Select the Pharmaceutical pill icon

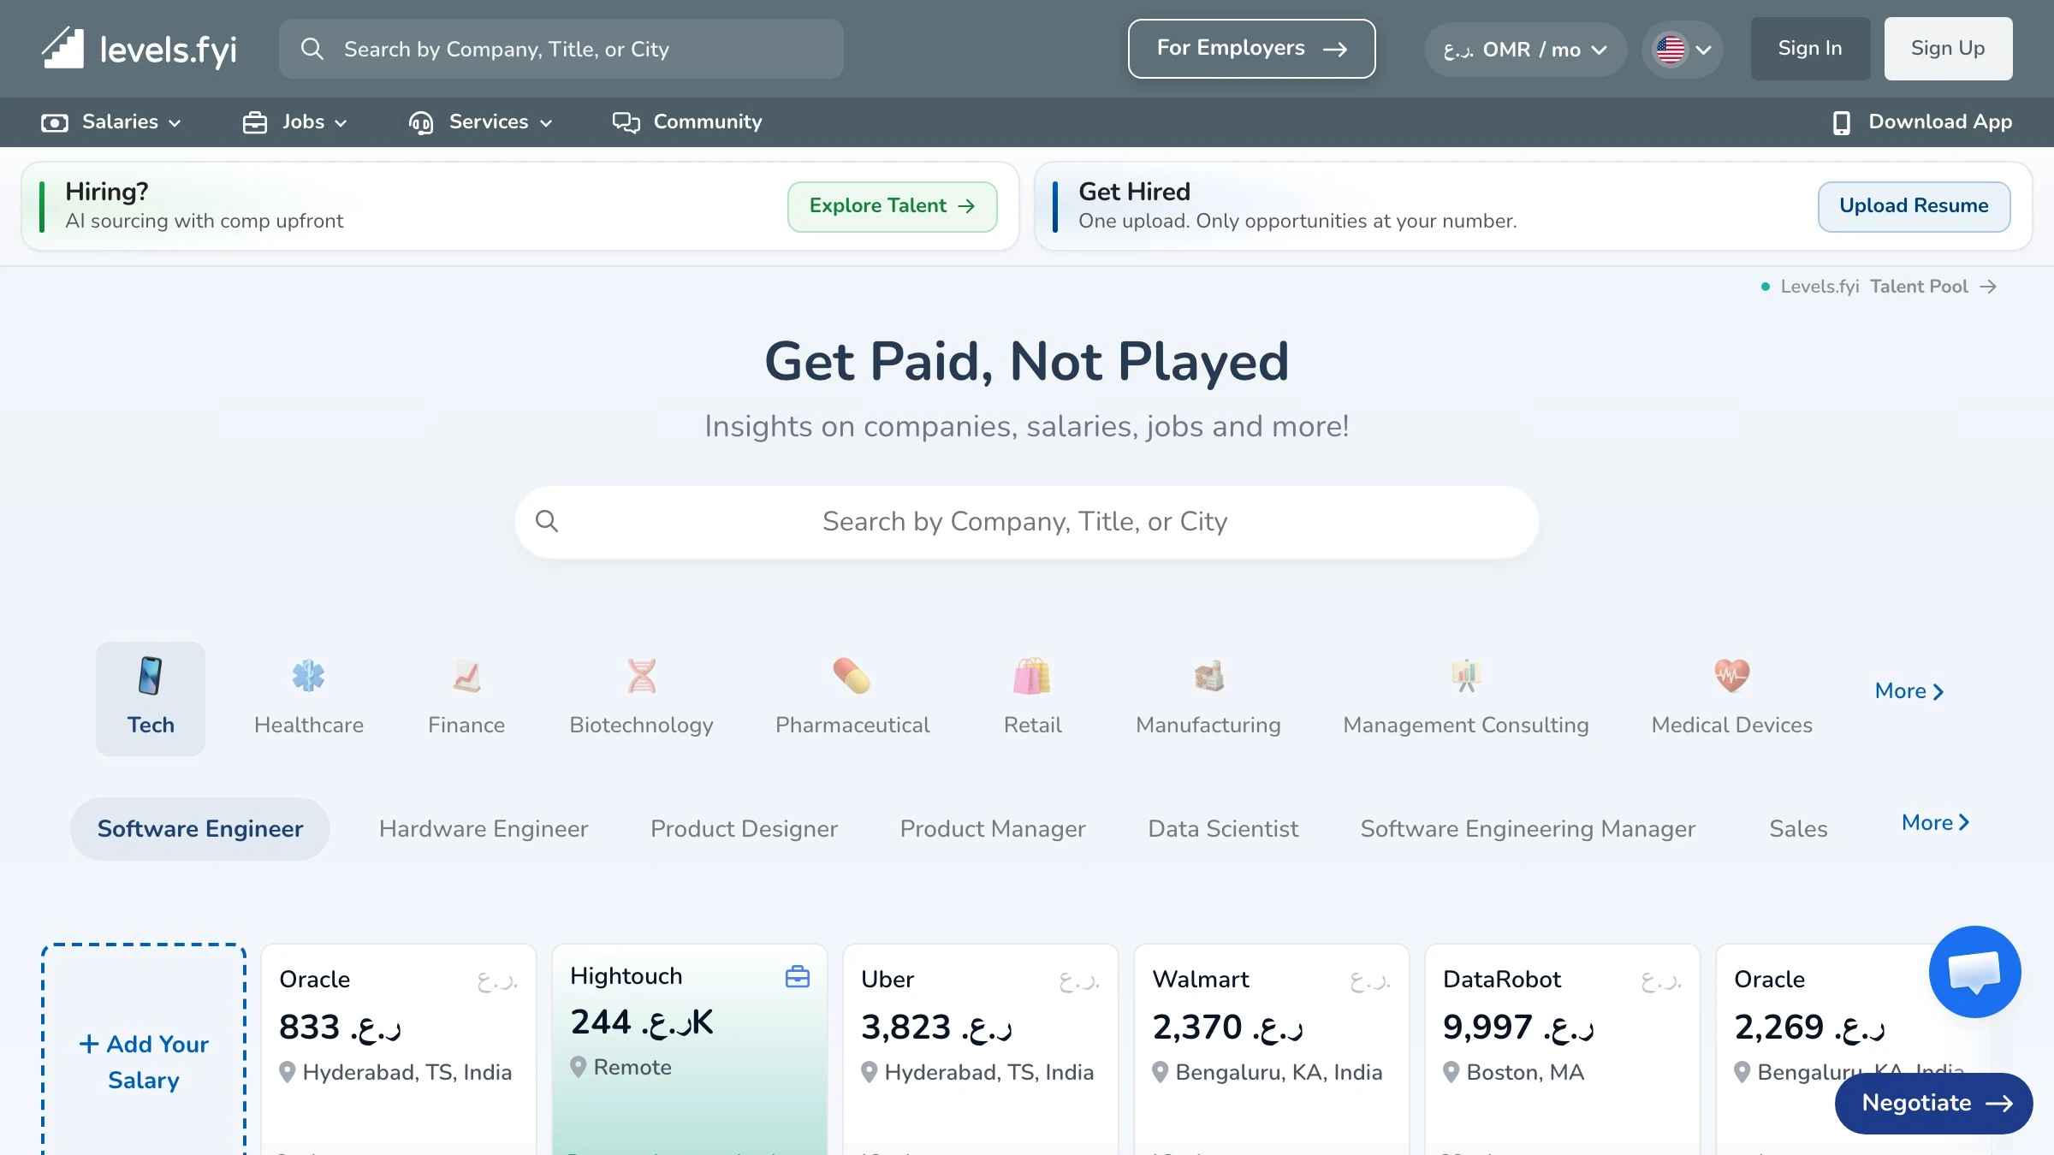(852, 676)
